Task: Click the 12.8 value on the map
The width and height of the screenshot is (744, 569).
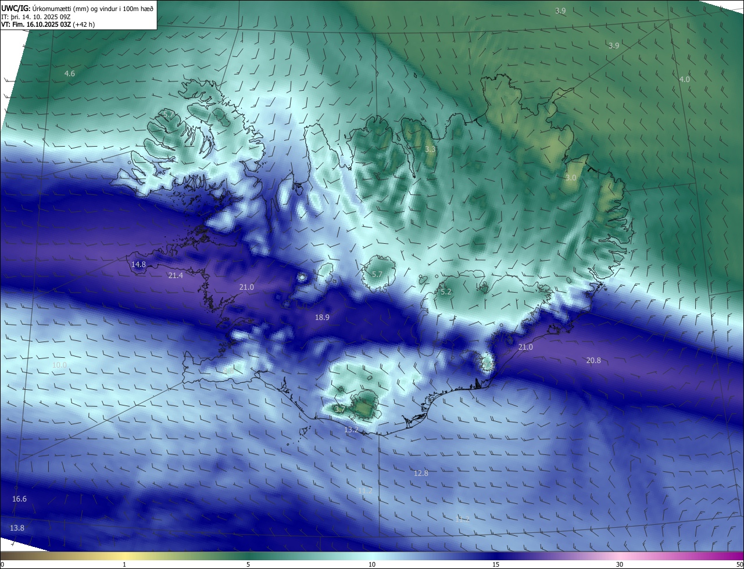Action: (x=421, y=474)
